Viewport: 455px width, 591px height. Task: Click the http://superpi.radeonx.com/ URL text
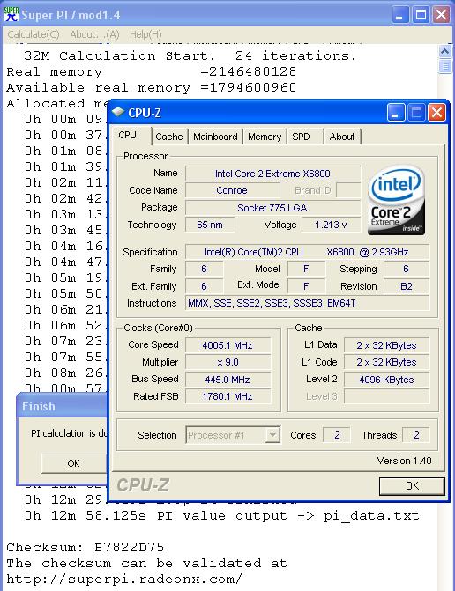pyautogui.click(x=124, y=579)
